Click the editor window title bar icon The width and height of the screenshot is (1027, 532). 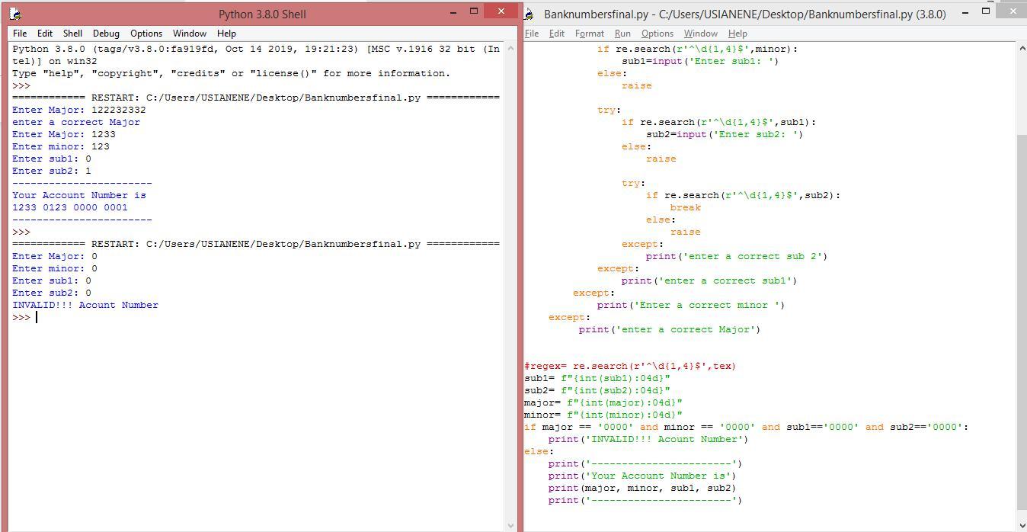coord(530,14)
